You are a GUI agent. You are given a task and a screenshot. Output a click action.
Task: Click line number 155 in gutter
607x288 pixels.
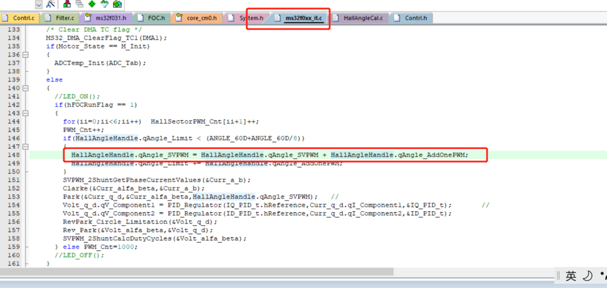13,214
